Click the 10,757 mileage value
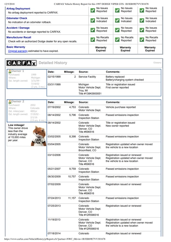The height and width of the screenshot is (242, 171). click(72, 176)
